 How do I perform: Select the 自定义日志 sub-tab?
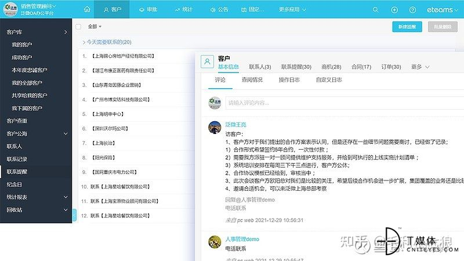(329, 80)
